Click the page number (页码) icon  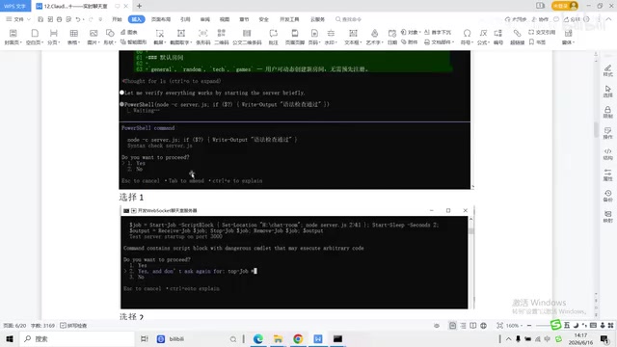pyautogui.click(x=314, y=34)
